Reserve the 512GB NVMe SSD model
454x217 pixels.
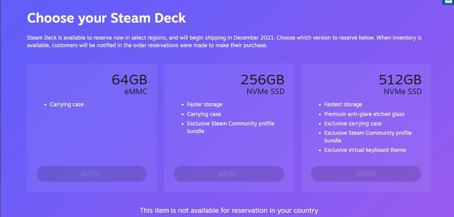[x=366, y=174]
